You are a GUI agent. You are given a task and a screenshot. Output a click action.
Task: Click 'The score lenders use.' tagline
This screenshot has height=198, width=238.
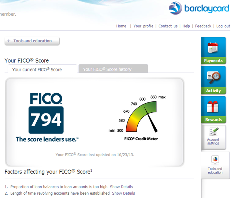[47, 139]
